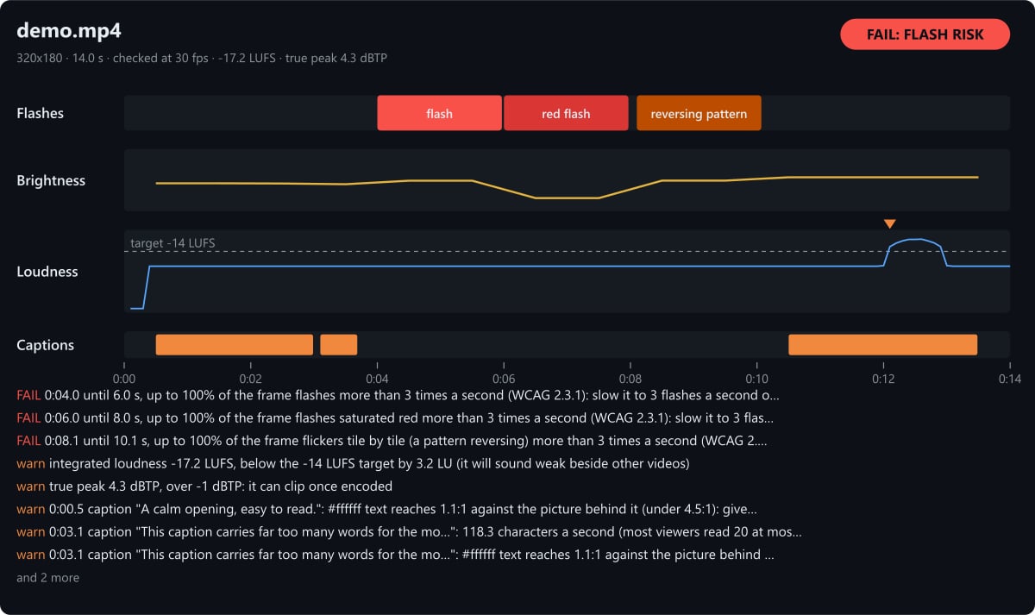The width and height of the screenshot is (1035, 615).
Task: Click the 0:14 time axis tick
Action: tap(1010, 379)
